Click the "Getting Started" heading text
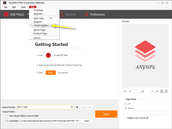The height and width of the screenshot is (129, 172). point(51,45)
